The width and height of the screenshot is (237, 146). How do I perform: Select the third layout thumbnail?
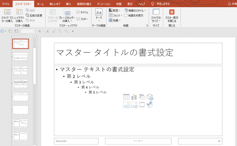pyautogui.click(x=20, y=70)
